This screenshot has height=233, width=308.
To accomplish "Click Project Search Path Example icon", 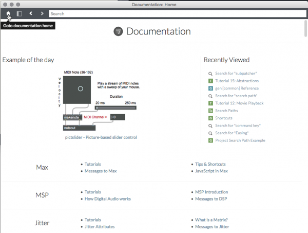I will tap(210, 140).
